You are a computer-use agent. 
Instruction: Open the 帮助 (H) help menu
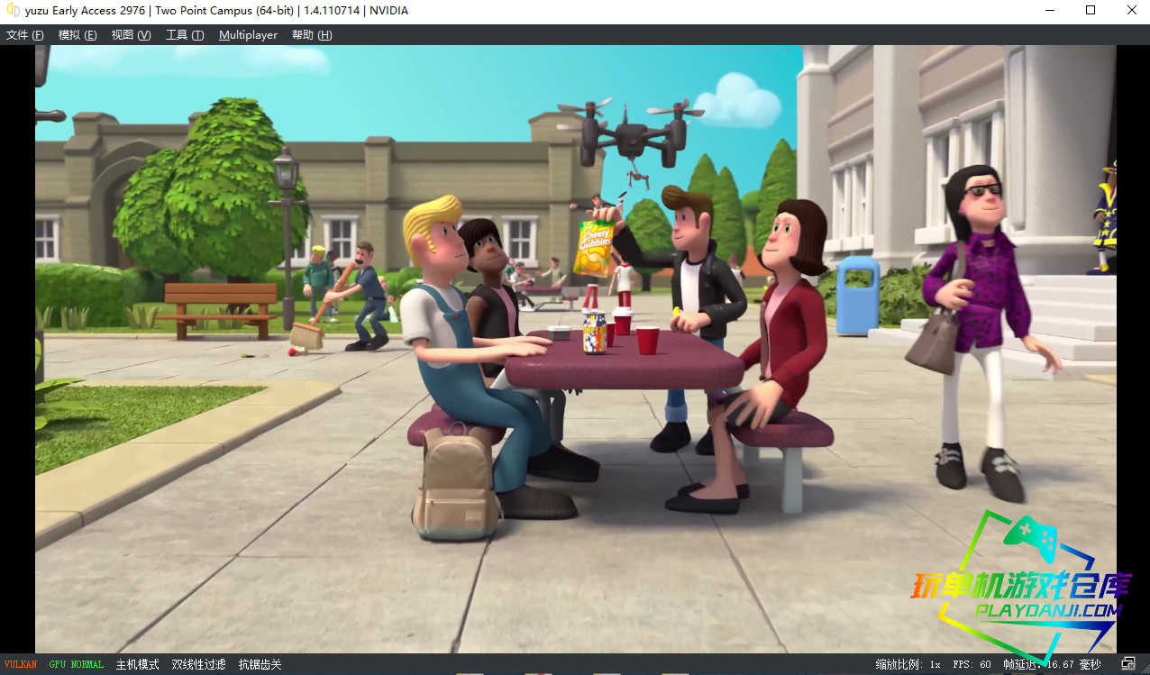[311, 35]
